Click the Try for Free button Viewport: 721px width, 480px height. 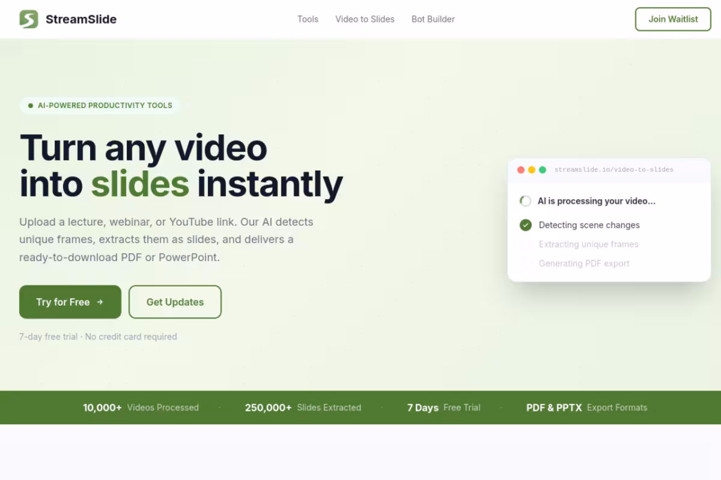pos(70,302)
